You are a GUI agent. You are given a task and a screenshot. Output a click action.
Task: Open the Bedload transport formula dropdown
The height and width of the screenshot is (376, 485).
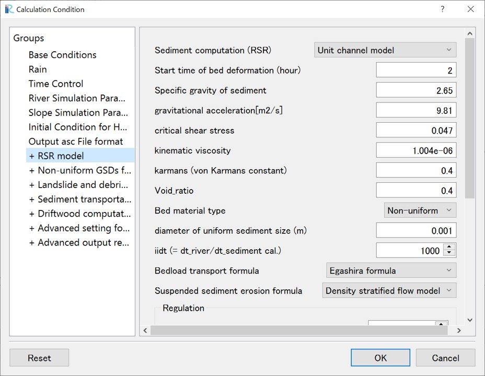tap(391, 271)
